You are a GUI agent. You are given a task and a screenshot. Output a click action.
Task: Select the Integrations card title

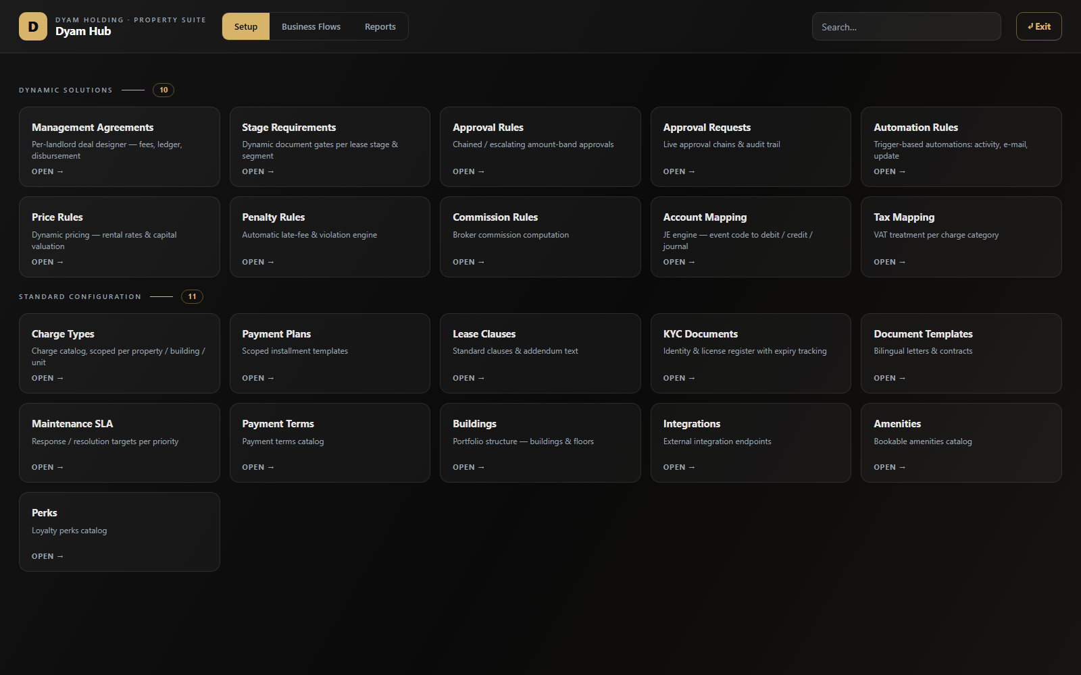pyautogui.click(x=692, y=424)
